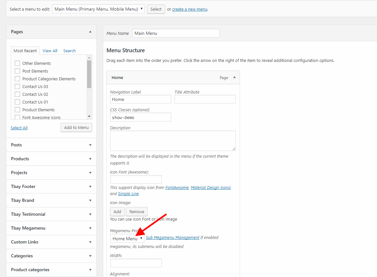377x277 pixels.
Task: Collapse the Home menu item arrow
Action: tap(234, 77)
